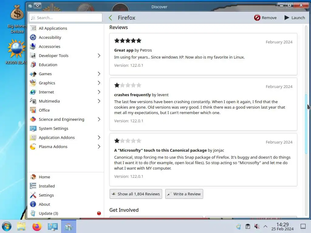Click the "Microsofty" touch review title

click(x=160, y=150)
